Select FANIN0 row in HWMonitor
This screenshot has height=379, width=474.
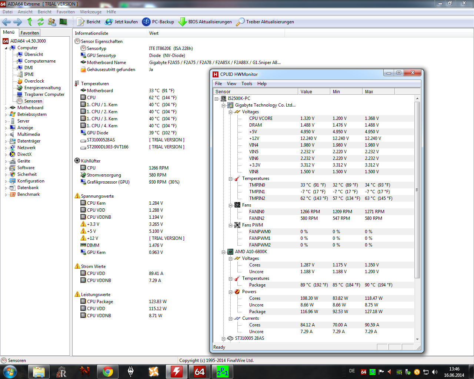pos(314,212)
